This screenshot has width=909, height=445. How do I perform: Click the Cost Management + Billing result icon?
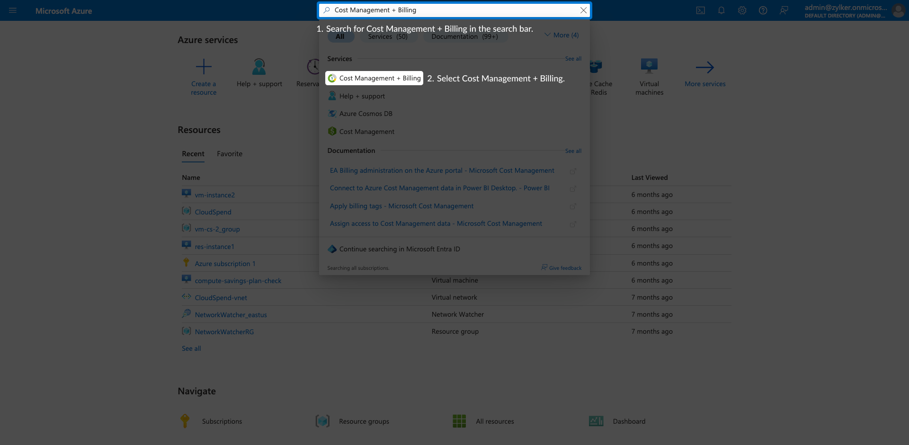332,78
